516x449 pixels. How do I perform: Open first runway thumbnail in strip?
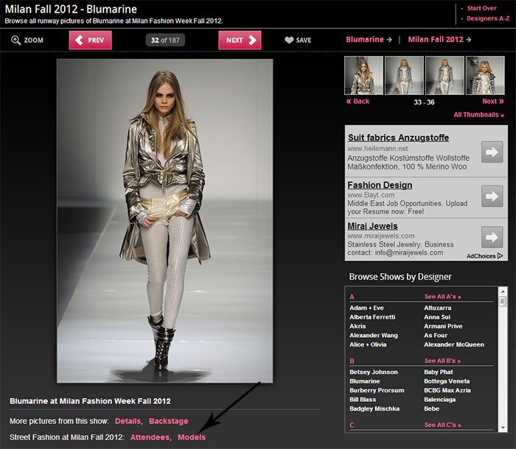pos(363,76)
